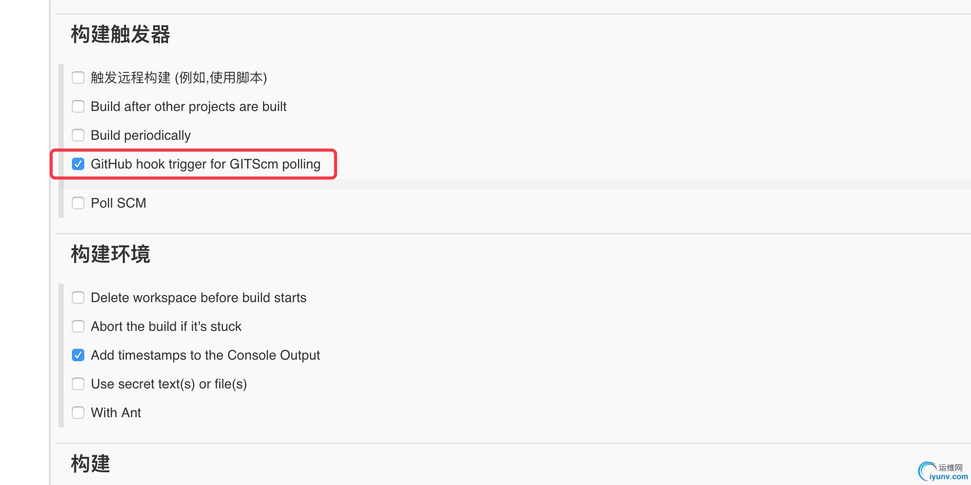Screen dimensions: 971x485
Task: Click the 构建 section heading
Action: [x=90, y=463]
